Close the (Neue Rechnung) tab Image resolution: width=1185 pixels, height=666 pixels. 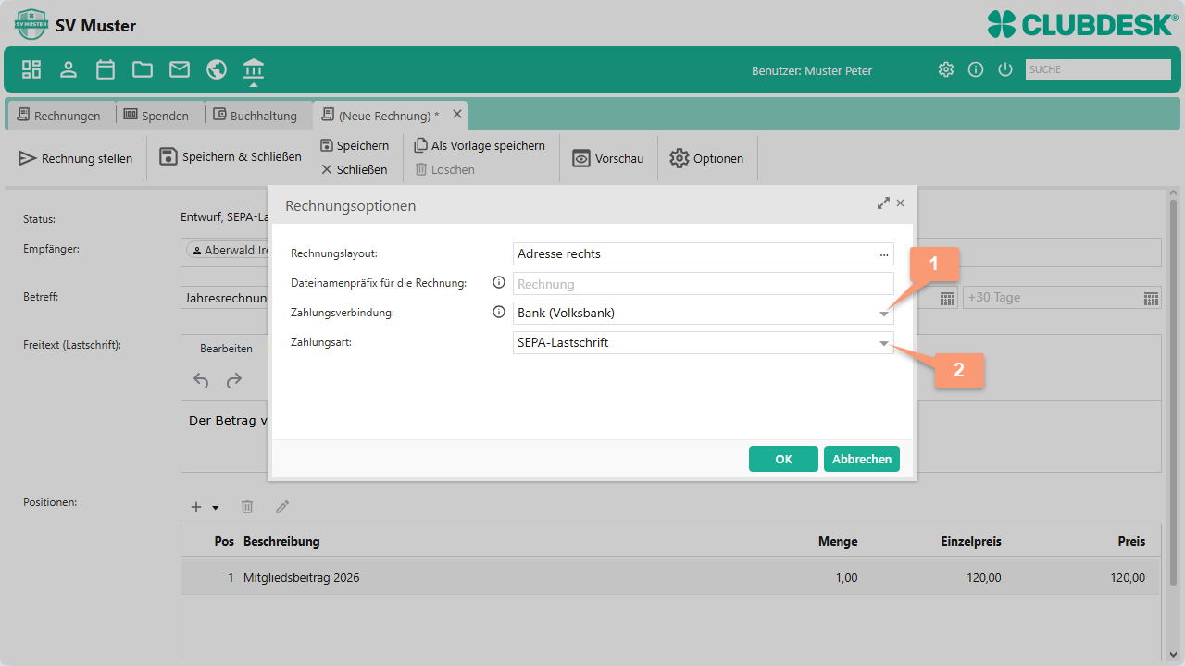coord(456,114)
